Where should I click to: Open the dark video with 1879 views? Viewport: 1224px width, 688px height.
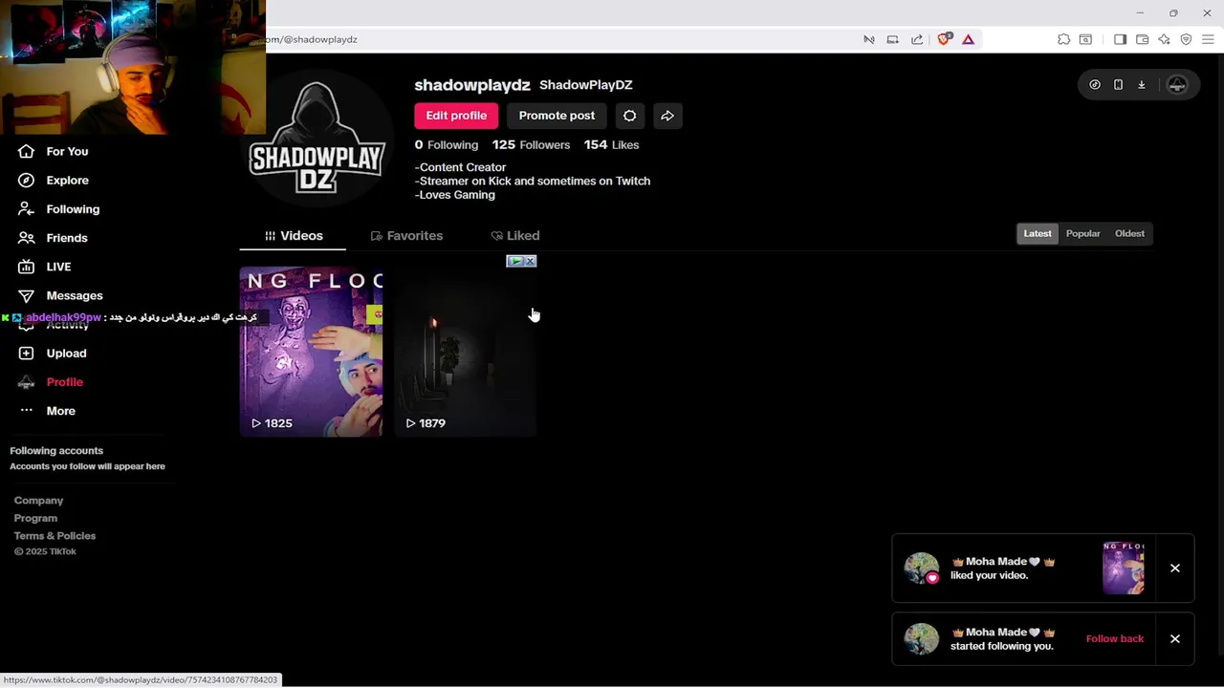point(465,352)
